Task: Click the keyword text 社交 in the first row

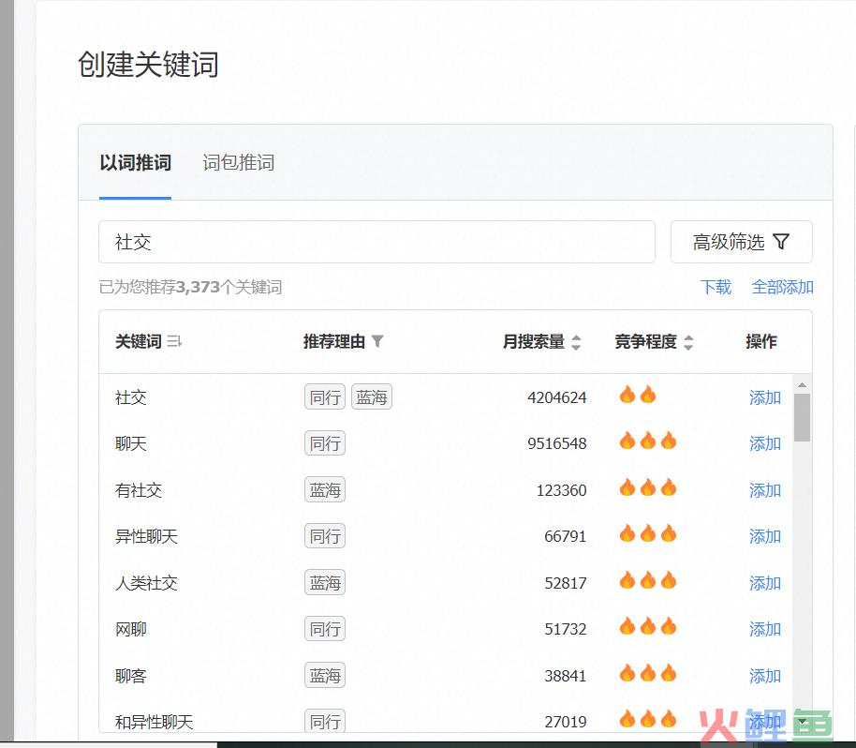Action: [131, 397]
